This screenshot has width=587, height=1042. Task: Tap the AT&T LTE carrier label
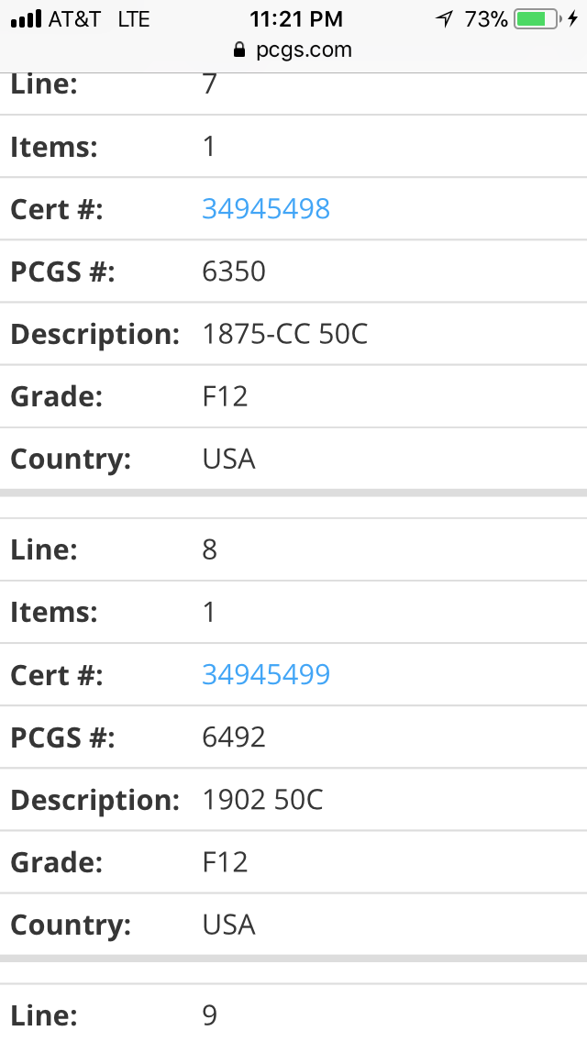[99, 19]
